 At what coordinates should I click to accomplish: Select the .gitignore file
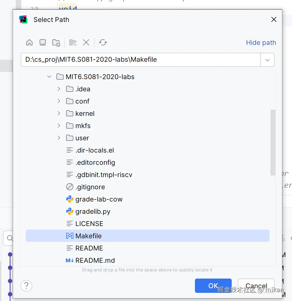[x=90, y=187]
